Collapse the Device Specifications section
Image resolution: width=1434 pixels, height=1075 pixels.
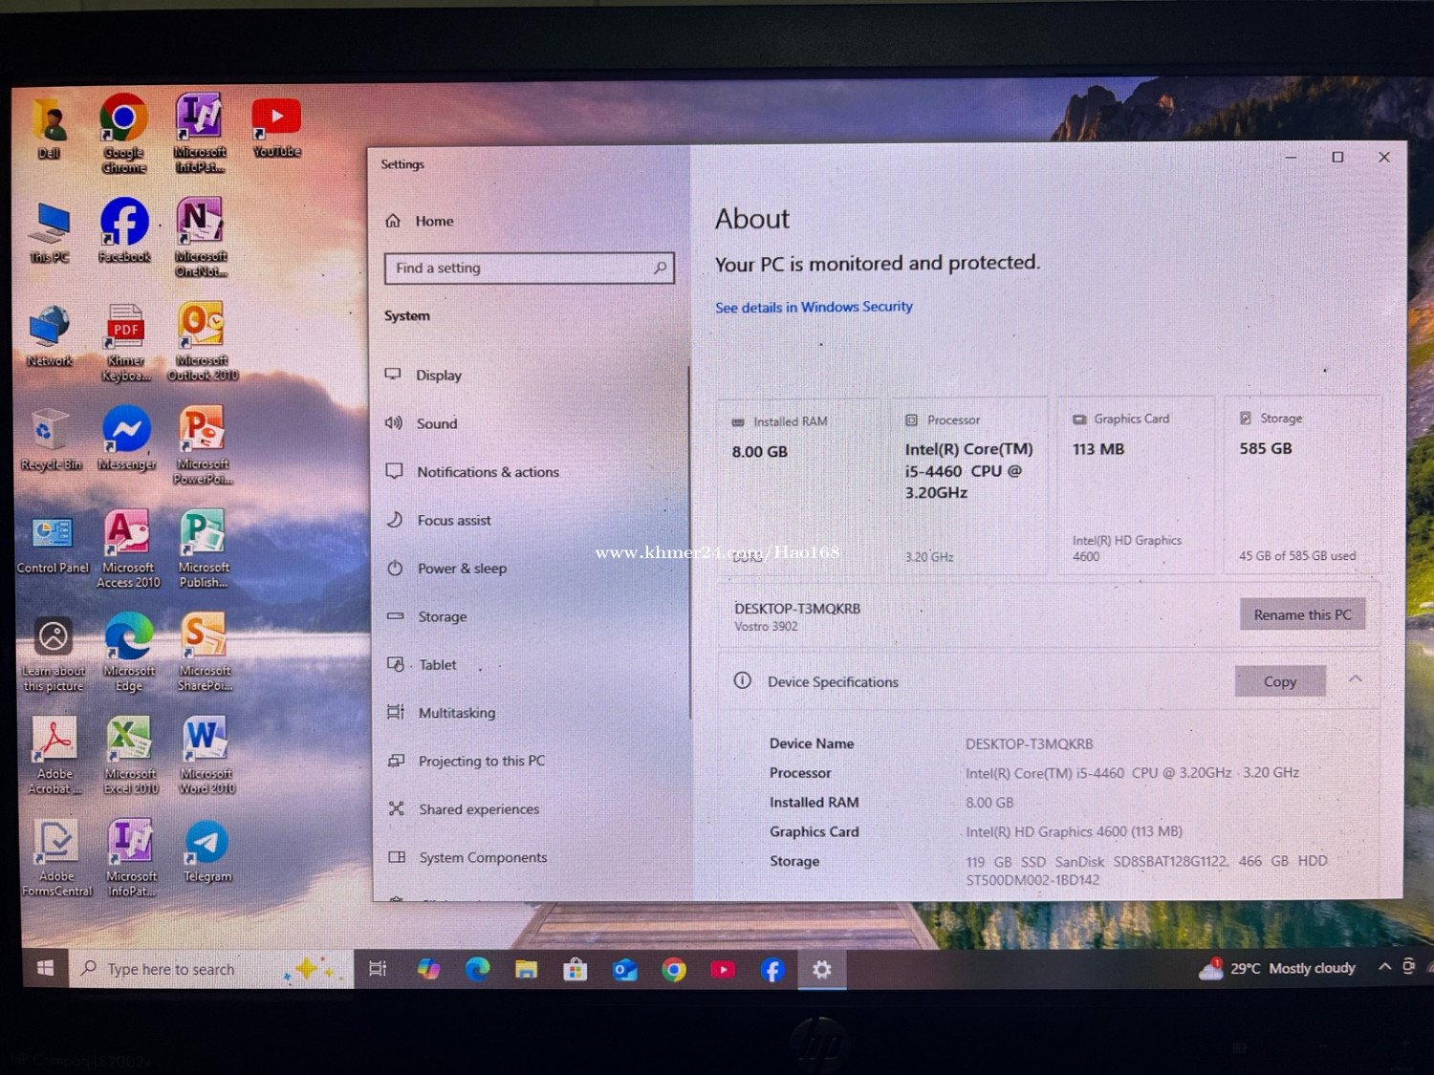click(1355, 679)
